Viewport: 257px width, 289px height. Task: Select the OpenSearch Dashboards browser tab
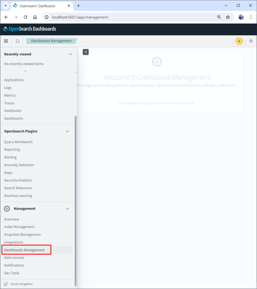pos(42,6)
